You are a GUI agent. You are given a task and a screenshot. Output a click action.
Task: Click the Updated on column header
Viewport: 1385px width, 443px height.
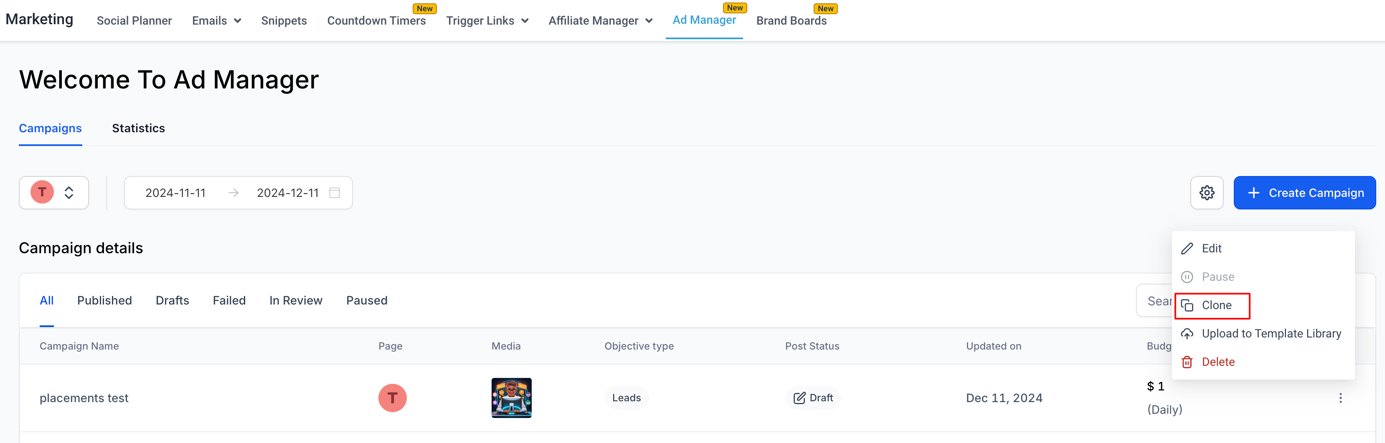point(993,346)
